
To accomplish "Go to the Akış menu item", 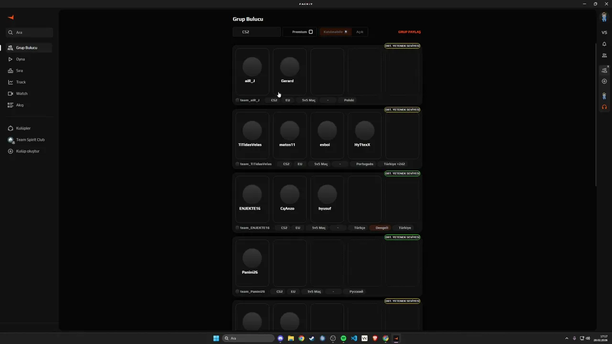I will click(x=20, y=105).
